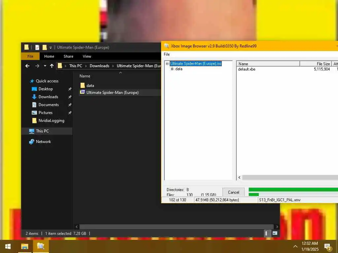Click the S13_FnBt_IGC1_PAL.xmv status entry
The width and height of the screenshot is (338, 253).
click(280, 200)
